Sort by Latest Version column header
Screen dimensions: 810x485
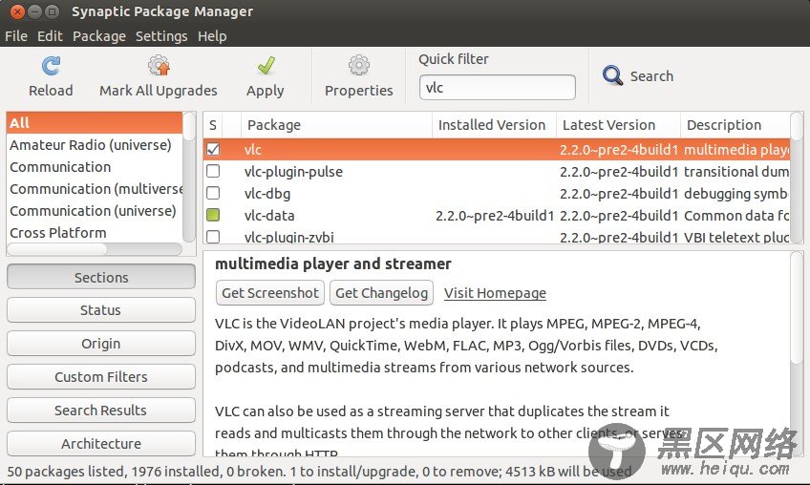point(618,125)
